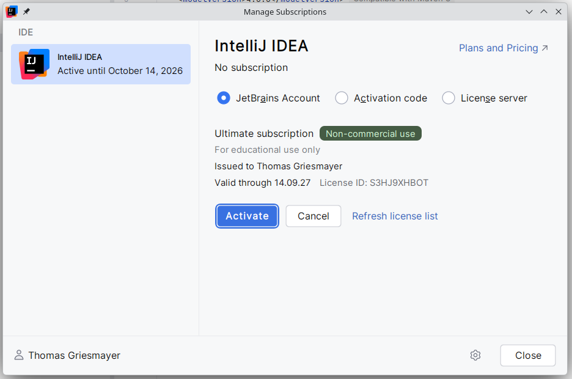This screenshot has height=379, width=572.
Task: Open the settings gear at bottom
Action: 475,355
